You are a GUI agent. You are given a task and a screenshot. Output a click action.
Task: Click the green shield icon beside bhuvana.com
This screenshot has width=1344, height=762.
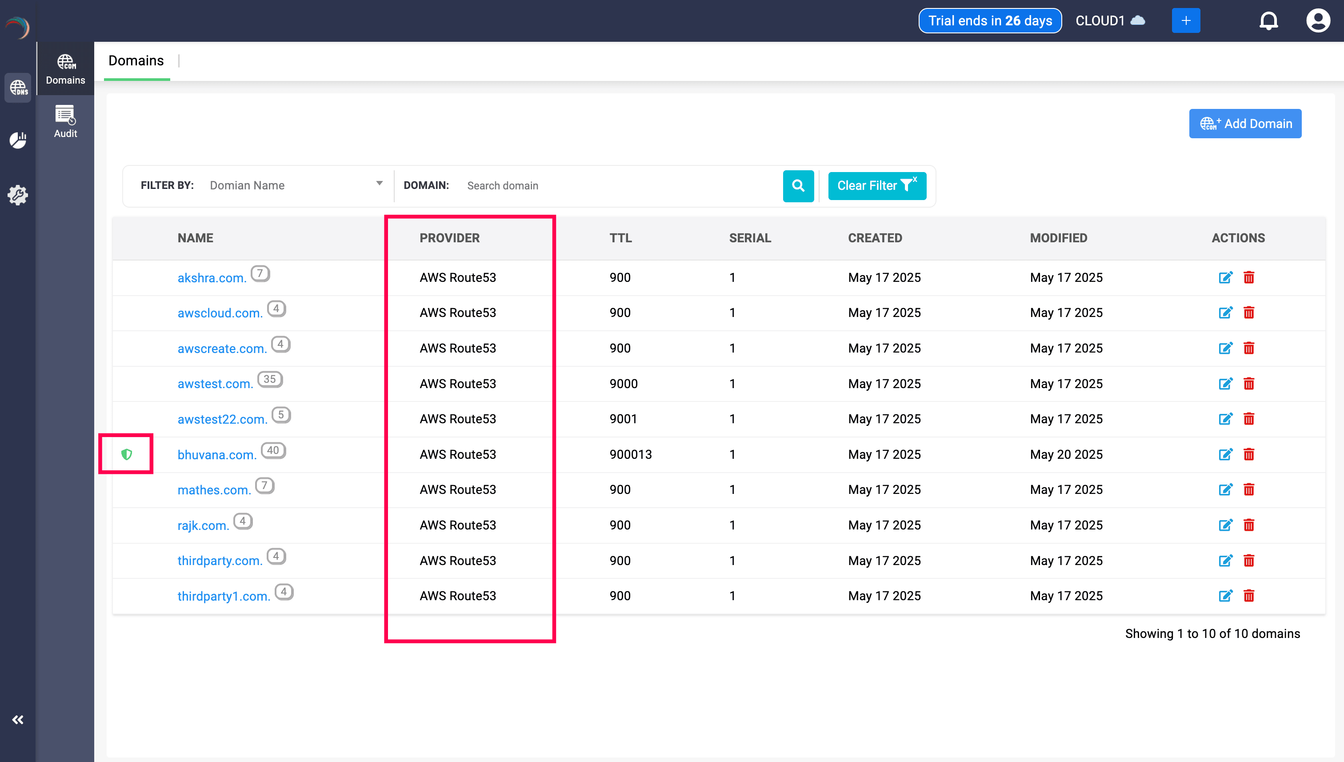(x=126, y=454)
